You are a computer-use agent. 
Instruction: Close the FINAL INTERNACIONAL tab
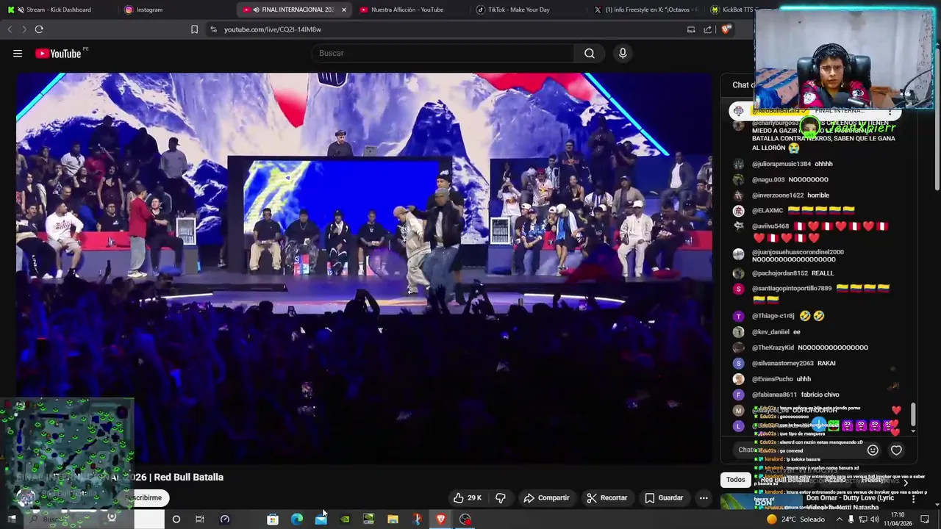coord(343,10)
